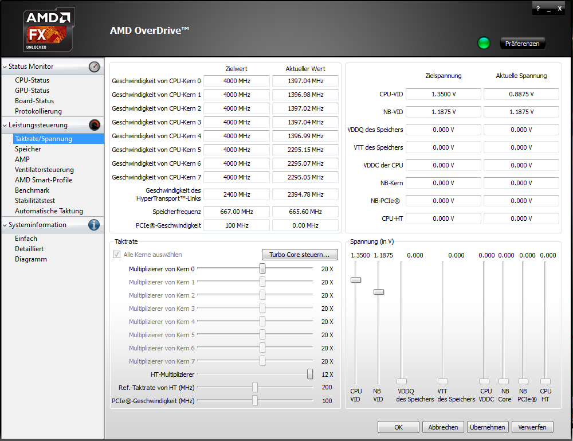Open Einfach system information
This screenshot has height=441, width=573.
pyautogui.click(x=26, y=238)
